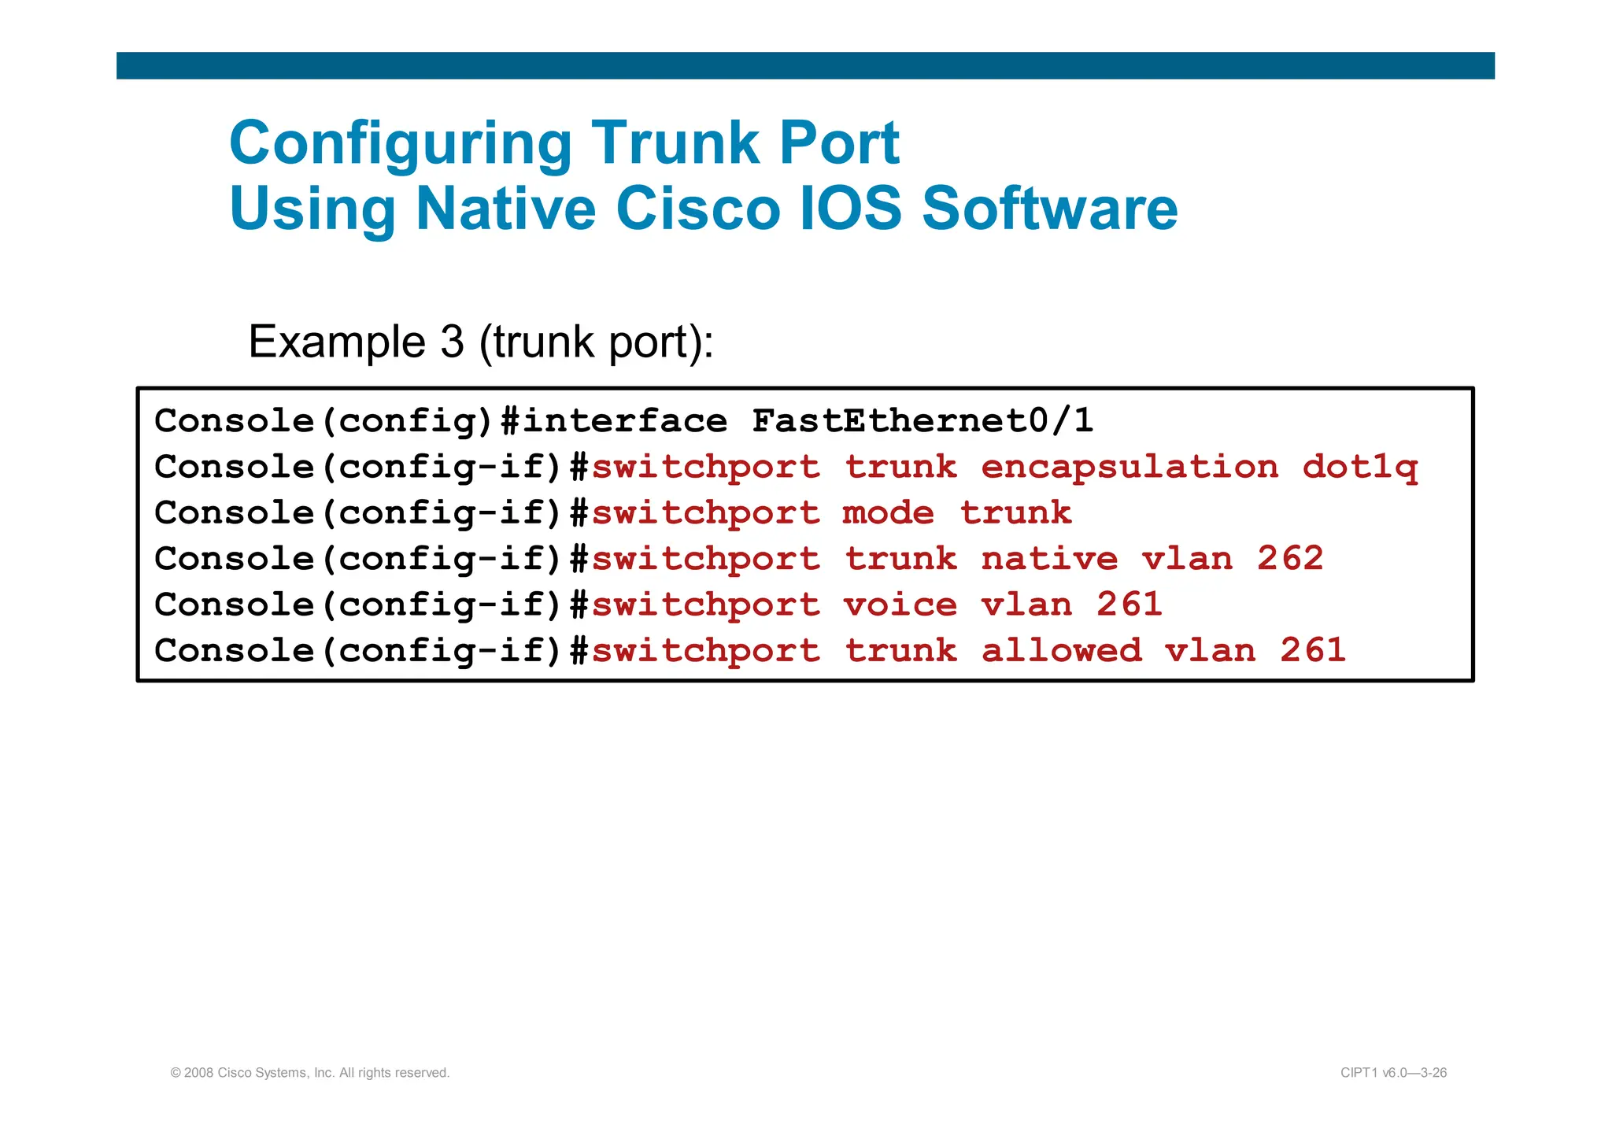Click the 'switchport voice vlan 261' command
This screenshot has height=1139, width=1612.
click(x=877, y=605)
